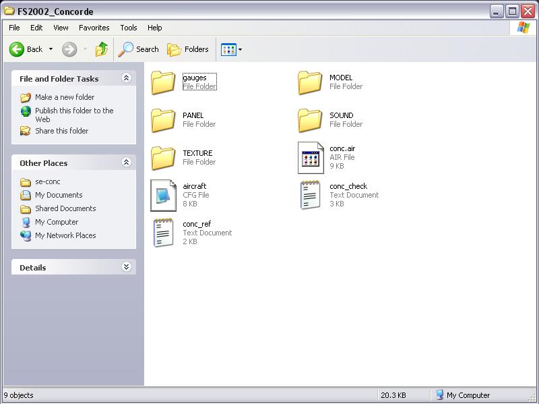This screenshot has width=539, height=404.
Task: Click the 9 objects status bar text
Action: [19, 395]
